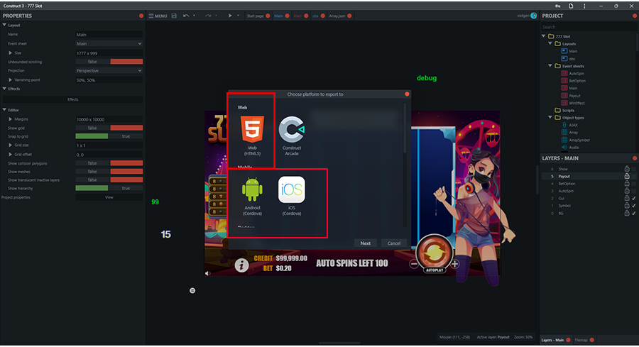Expand the Grid size property
The height and width of the screenshot is (347, 639).
10,145
